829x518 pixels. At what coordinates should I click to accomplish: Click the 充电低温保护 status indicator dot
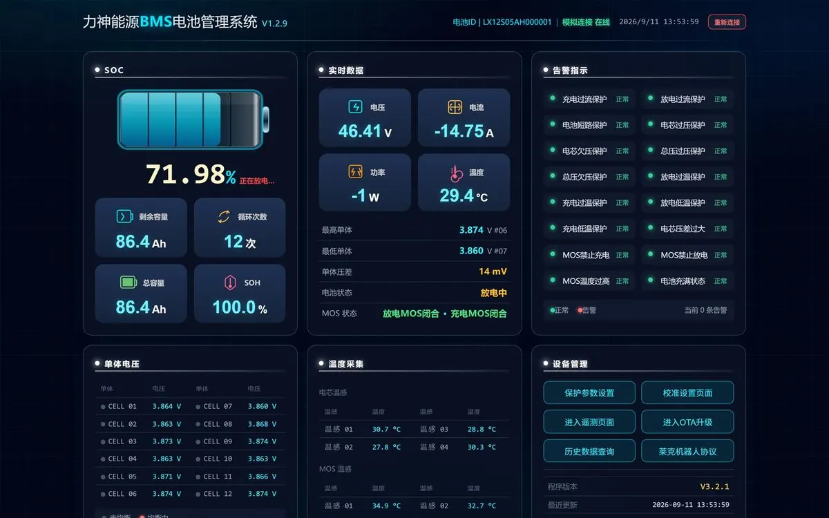coord(553,228)
